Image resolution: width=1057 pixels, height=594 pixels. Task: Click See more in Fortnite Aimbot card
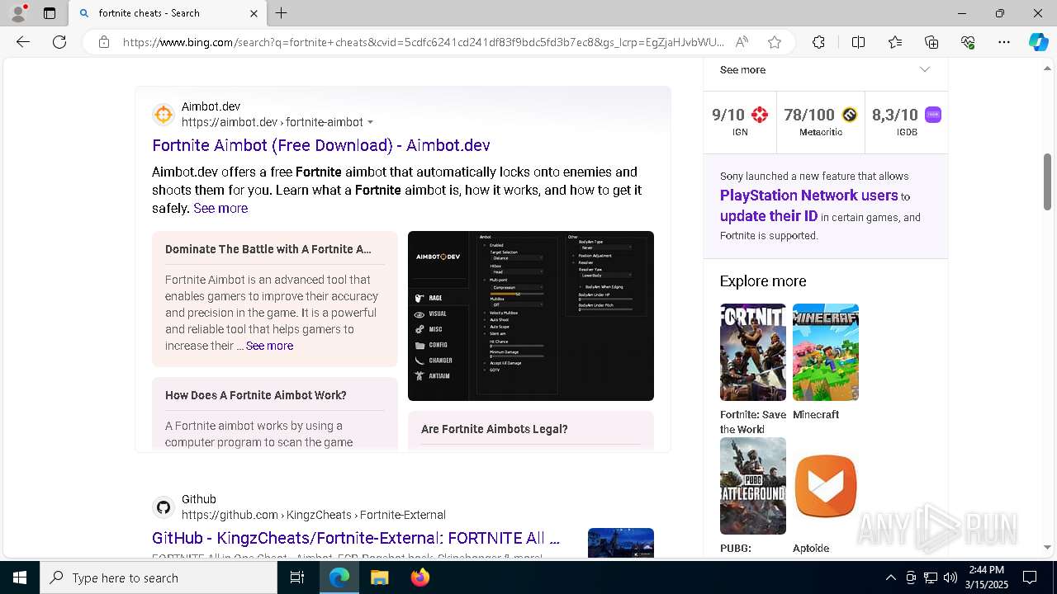pyautogui.click(x=269, y=346)
